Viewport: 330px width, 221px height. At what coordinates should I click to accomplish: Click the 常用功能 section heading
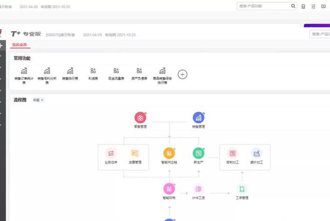22,58
